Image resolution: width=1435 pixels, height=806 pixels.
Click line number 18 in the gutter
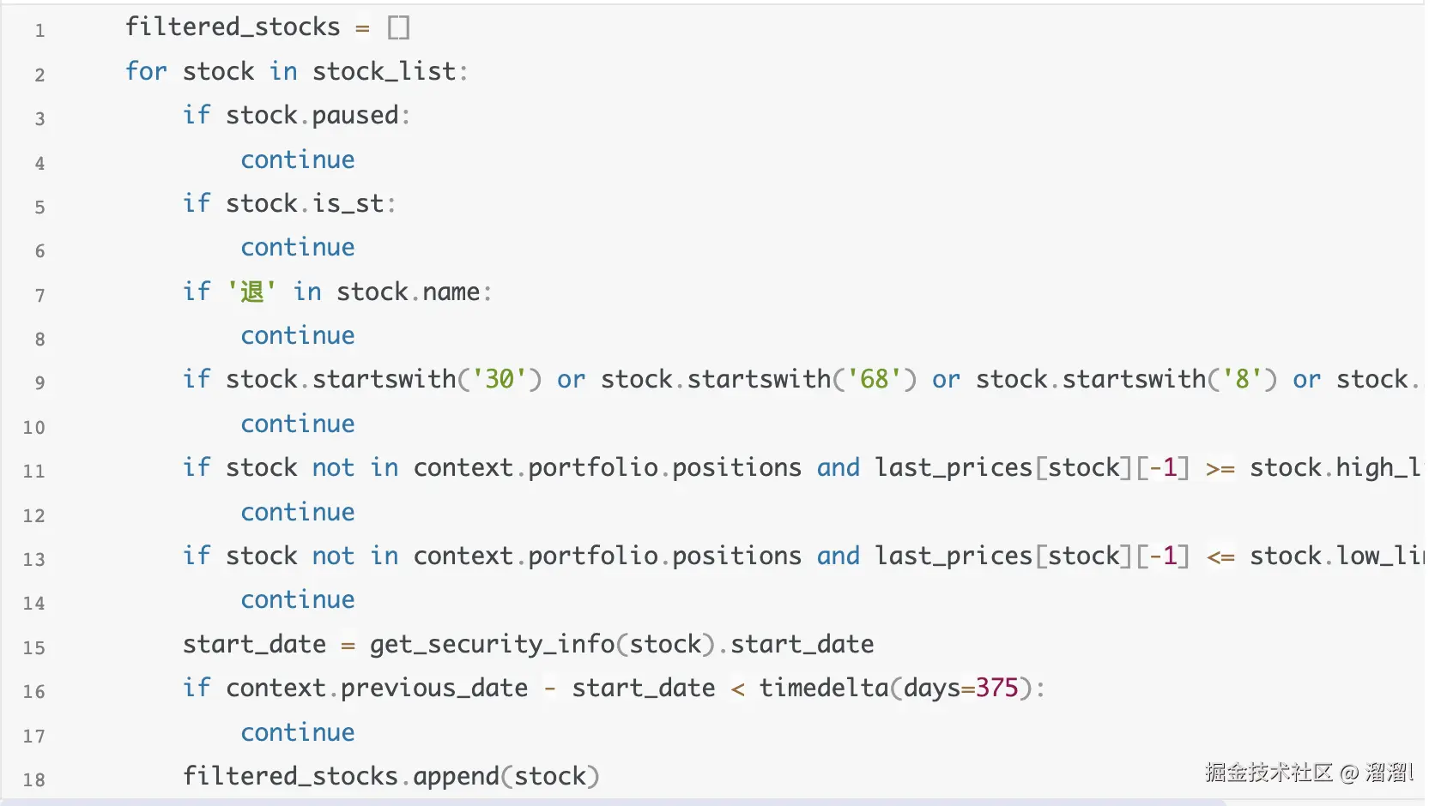pos(34,780)
